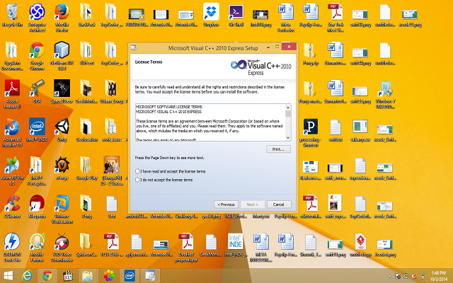Go back with the Previous button

[226, 204]
